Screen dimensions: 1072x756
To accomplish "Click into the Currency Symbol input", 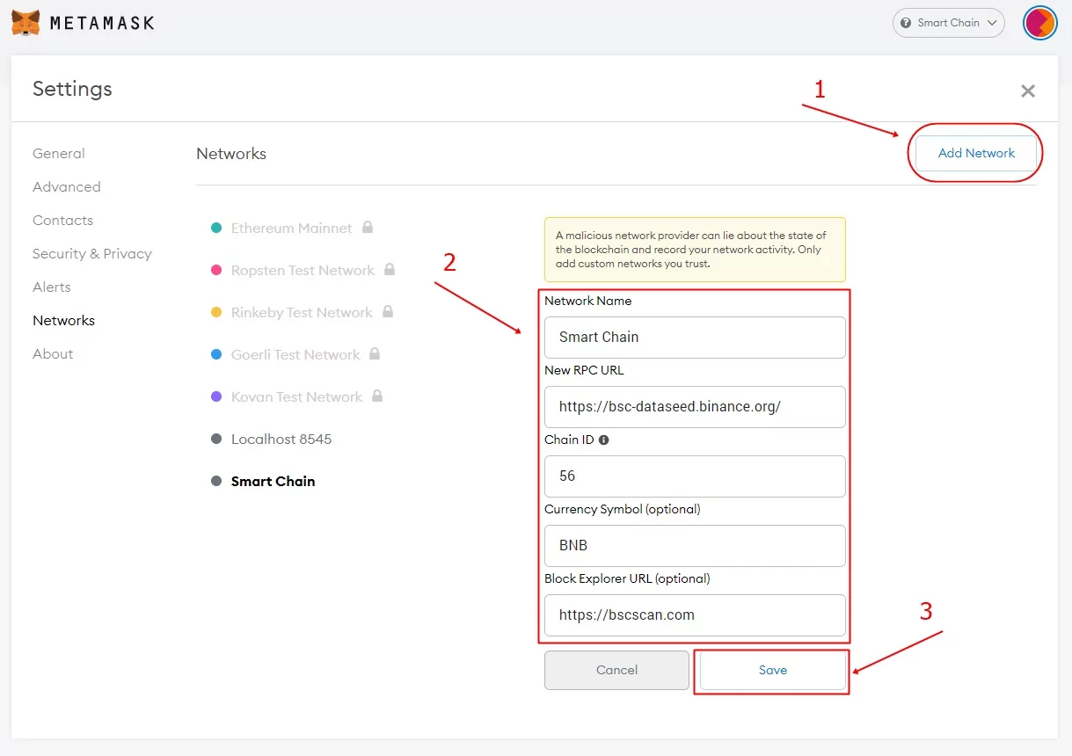I will click(695, 546).
